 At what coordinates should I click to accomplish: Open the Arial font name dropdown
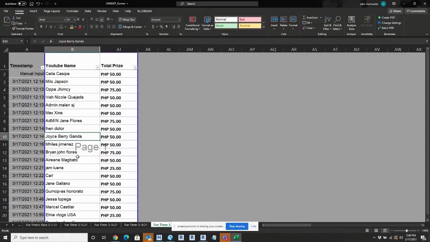[64, 19]
